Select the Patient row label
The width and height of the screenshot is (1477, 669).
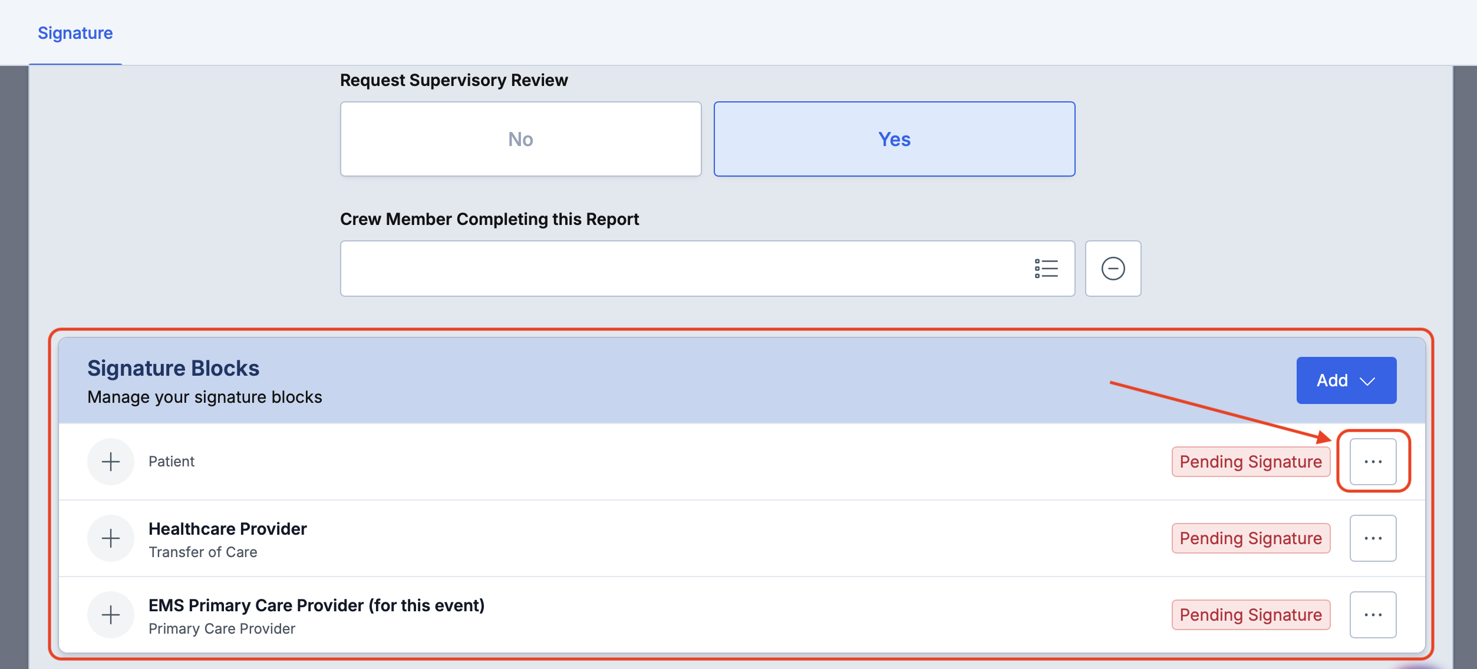171,462
